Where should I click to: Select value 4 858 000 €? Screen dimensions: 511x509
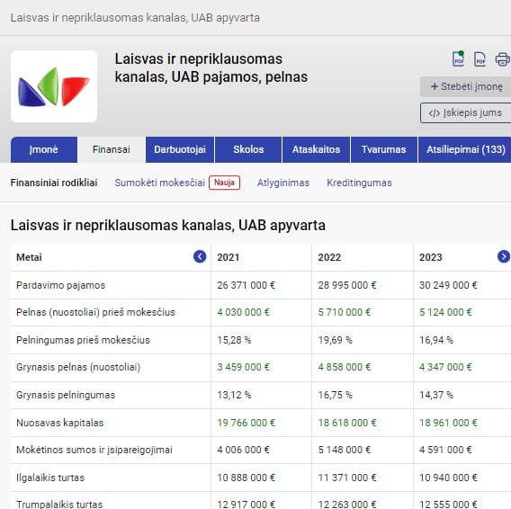[345, 367]
